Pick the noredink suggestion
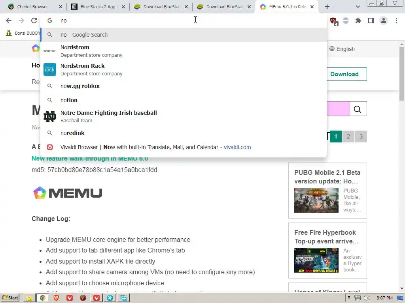This screenshot has width=405, height=303. tap(184, 133)
